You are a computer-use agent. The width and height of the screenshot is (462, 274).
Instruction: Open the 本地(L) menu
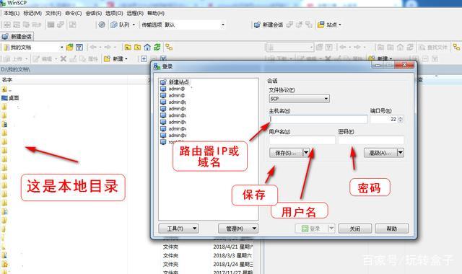click(x=12, y=13)
